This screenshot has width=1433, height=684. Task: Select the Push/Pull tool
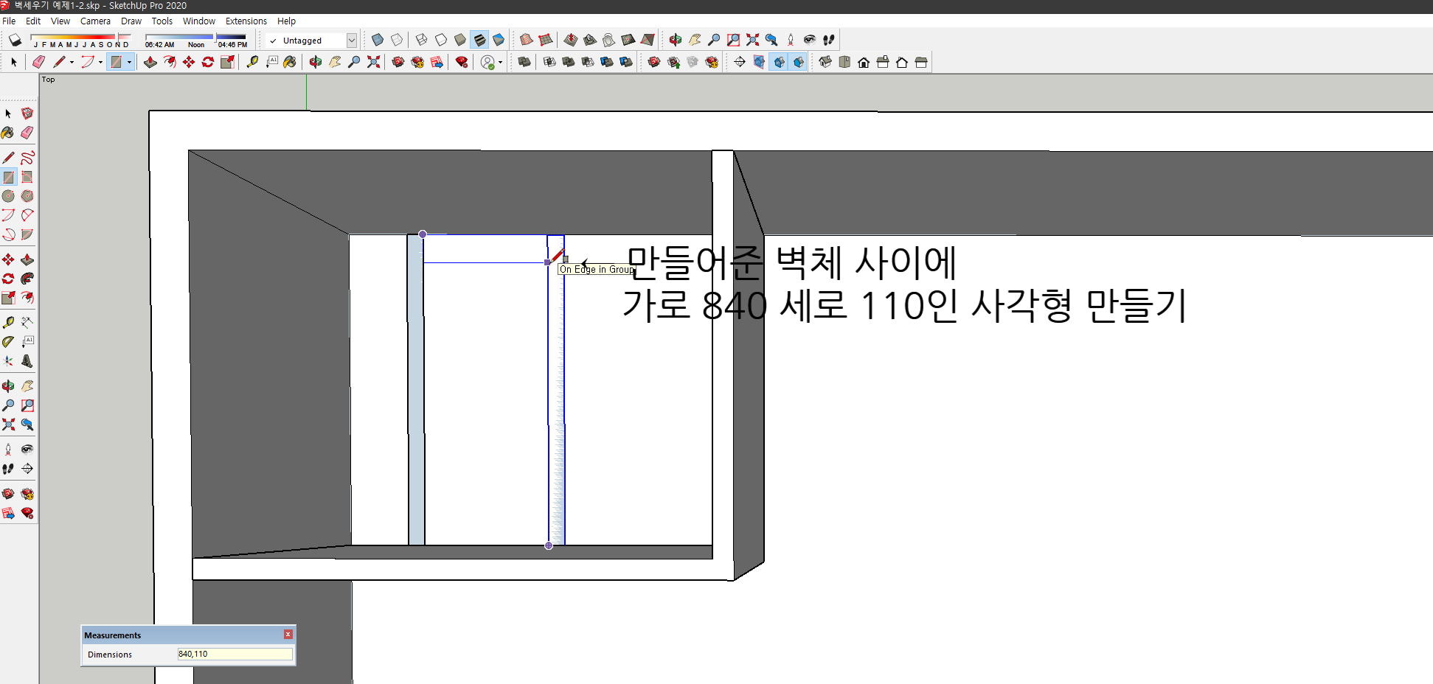pyautogui.click(x=151, y=62)
